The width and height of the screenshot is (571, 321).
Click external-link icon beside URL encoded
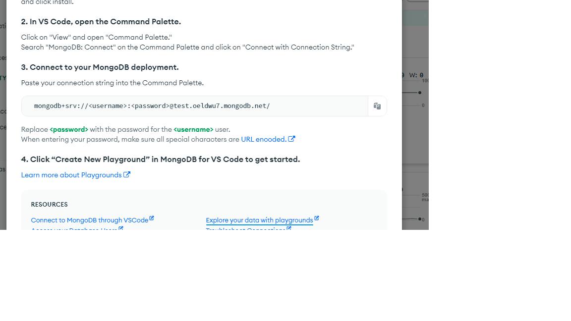[291, 139]
